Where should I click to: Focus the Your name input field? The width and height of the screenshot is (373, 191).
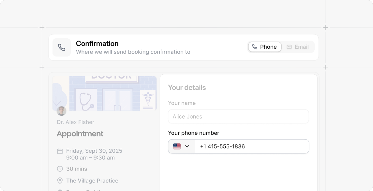(238, 116)
